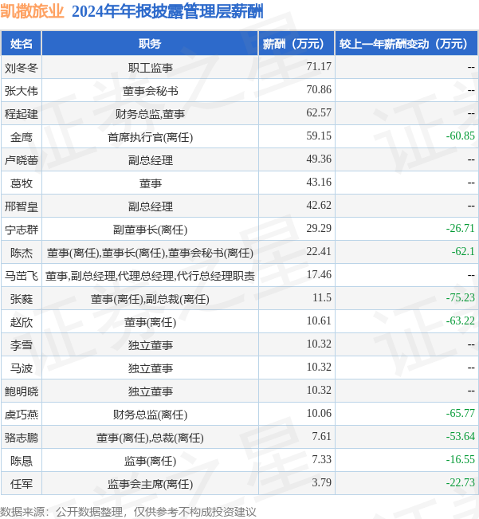The height and width of the screenshot is (519, 479).
Task: Click the salary value 43.16
Action: [x=319, y=182]
